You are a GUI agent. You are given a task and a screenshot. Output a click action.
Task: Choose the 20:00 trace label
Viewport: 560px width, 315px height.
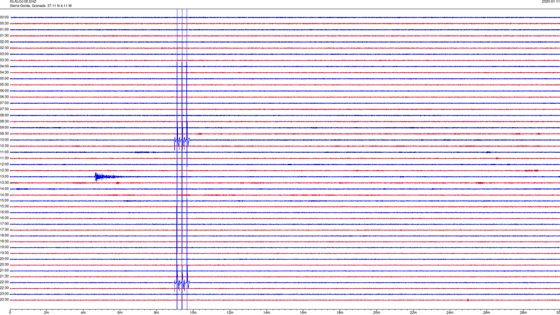point(4,259)
